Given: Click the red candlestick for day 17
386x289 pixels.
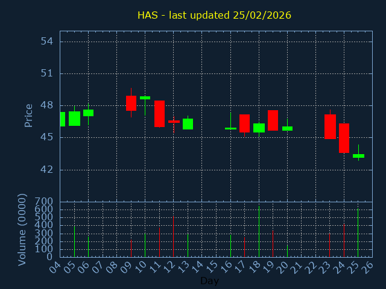Looking at the screenshot, I should tap(244, 123).
